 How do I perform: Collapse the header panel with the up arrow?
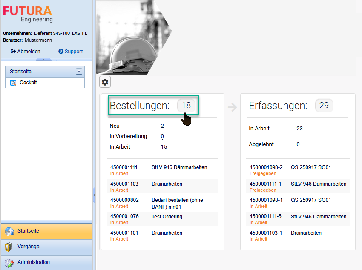[43, 59]
